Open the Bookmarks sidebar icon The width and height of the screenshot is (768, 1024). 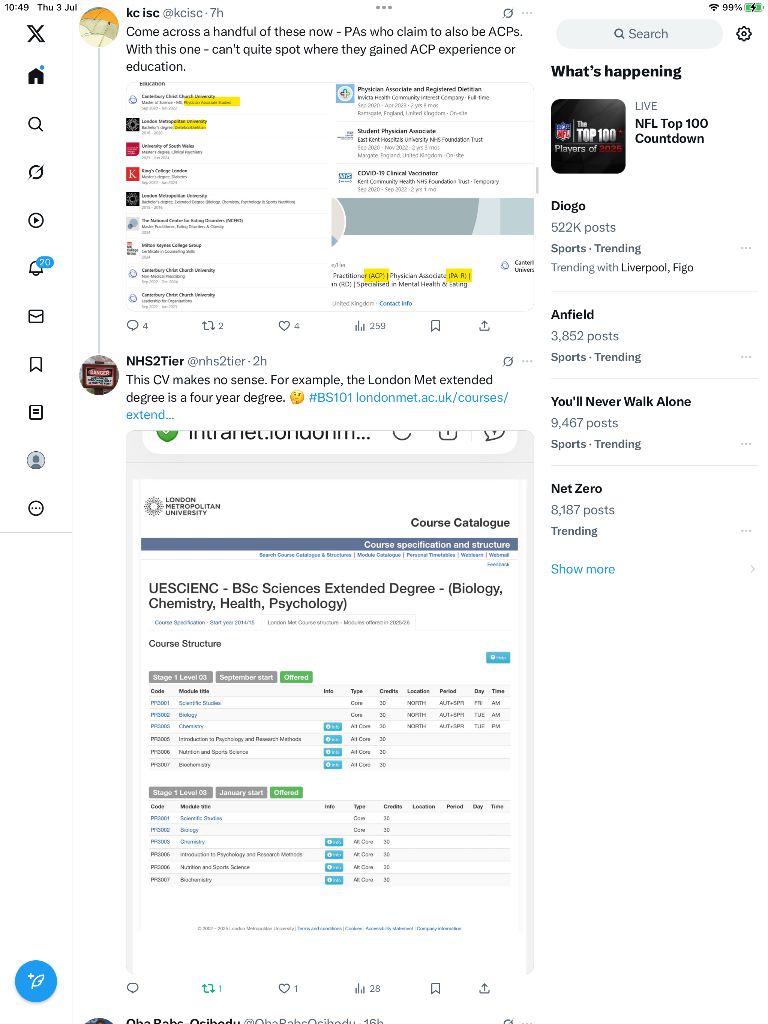pos(36,364)
